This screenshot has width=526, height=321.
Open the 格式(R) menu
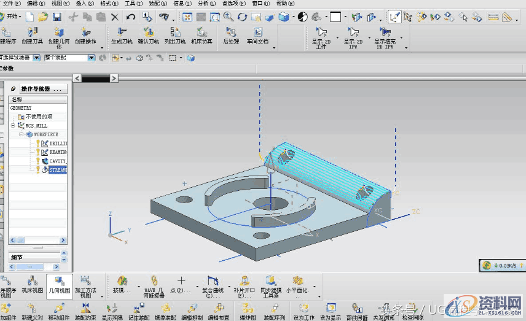109,4
